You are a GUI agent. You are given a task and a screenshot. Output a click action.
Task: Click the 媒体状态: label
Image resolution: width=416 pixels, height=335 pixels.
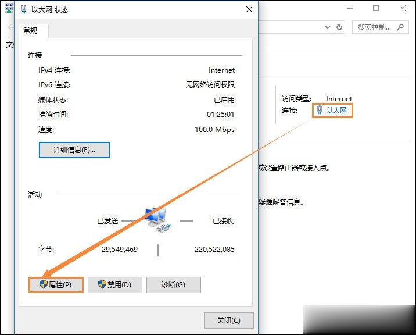(x=53, y=100)
